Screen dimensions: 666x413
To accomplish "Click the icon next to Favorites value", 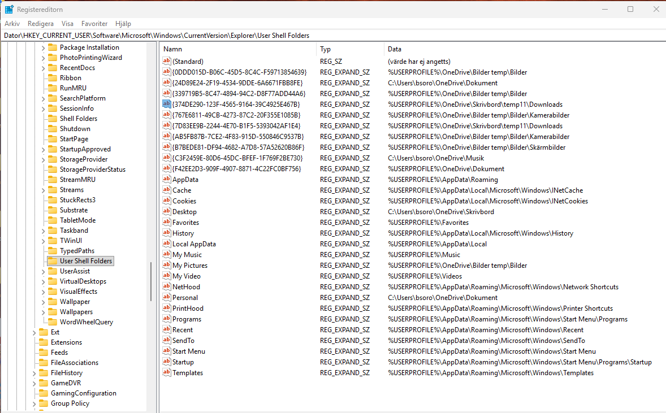I will tap(166, 222).
